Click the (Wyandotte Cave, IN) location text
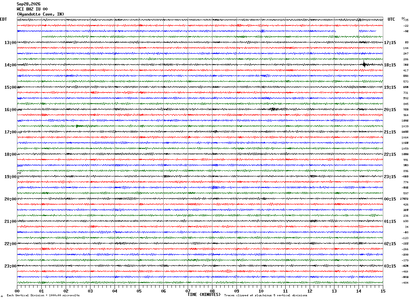Screen dimensions: 410x300 pos(40,14)
